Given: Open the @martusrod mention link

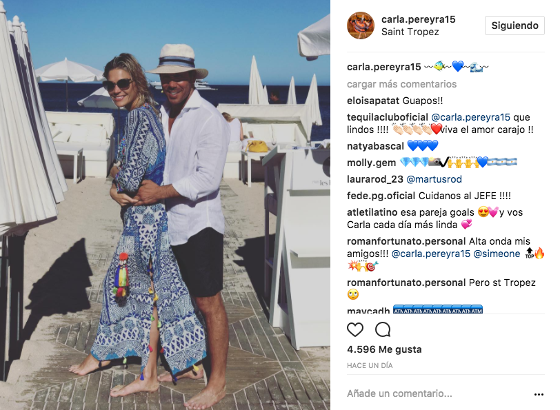Looking at the screenshot, I should pyautogui.click(x=434, y=179).
